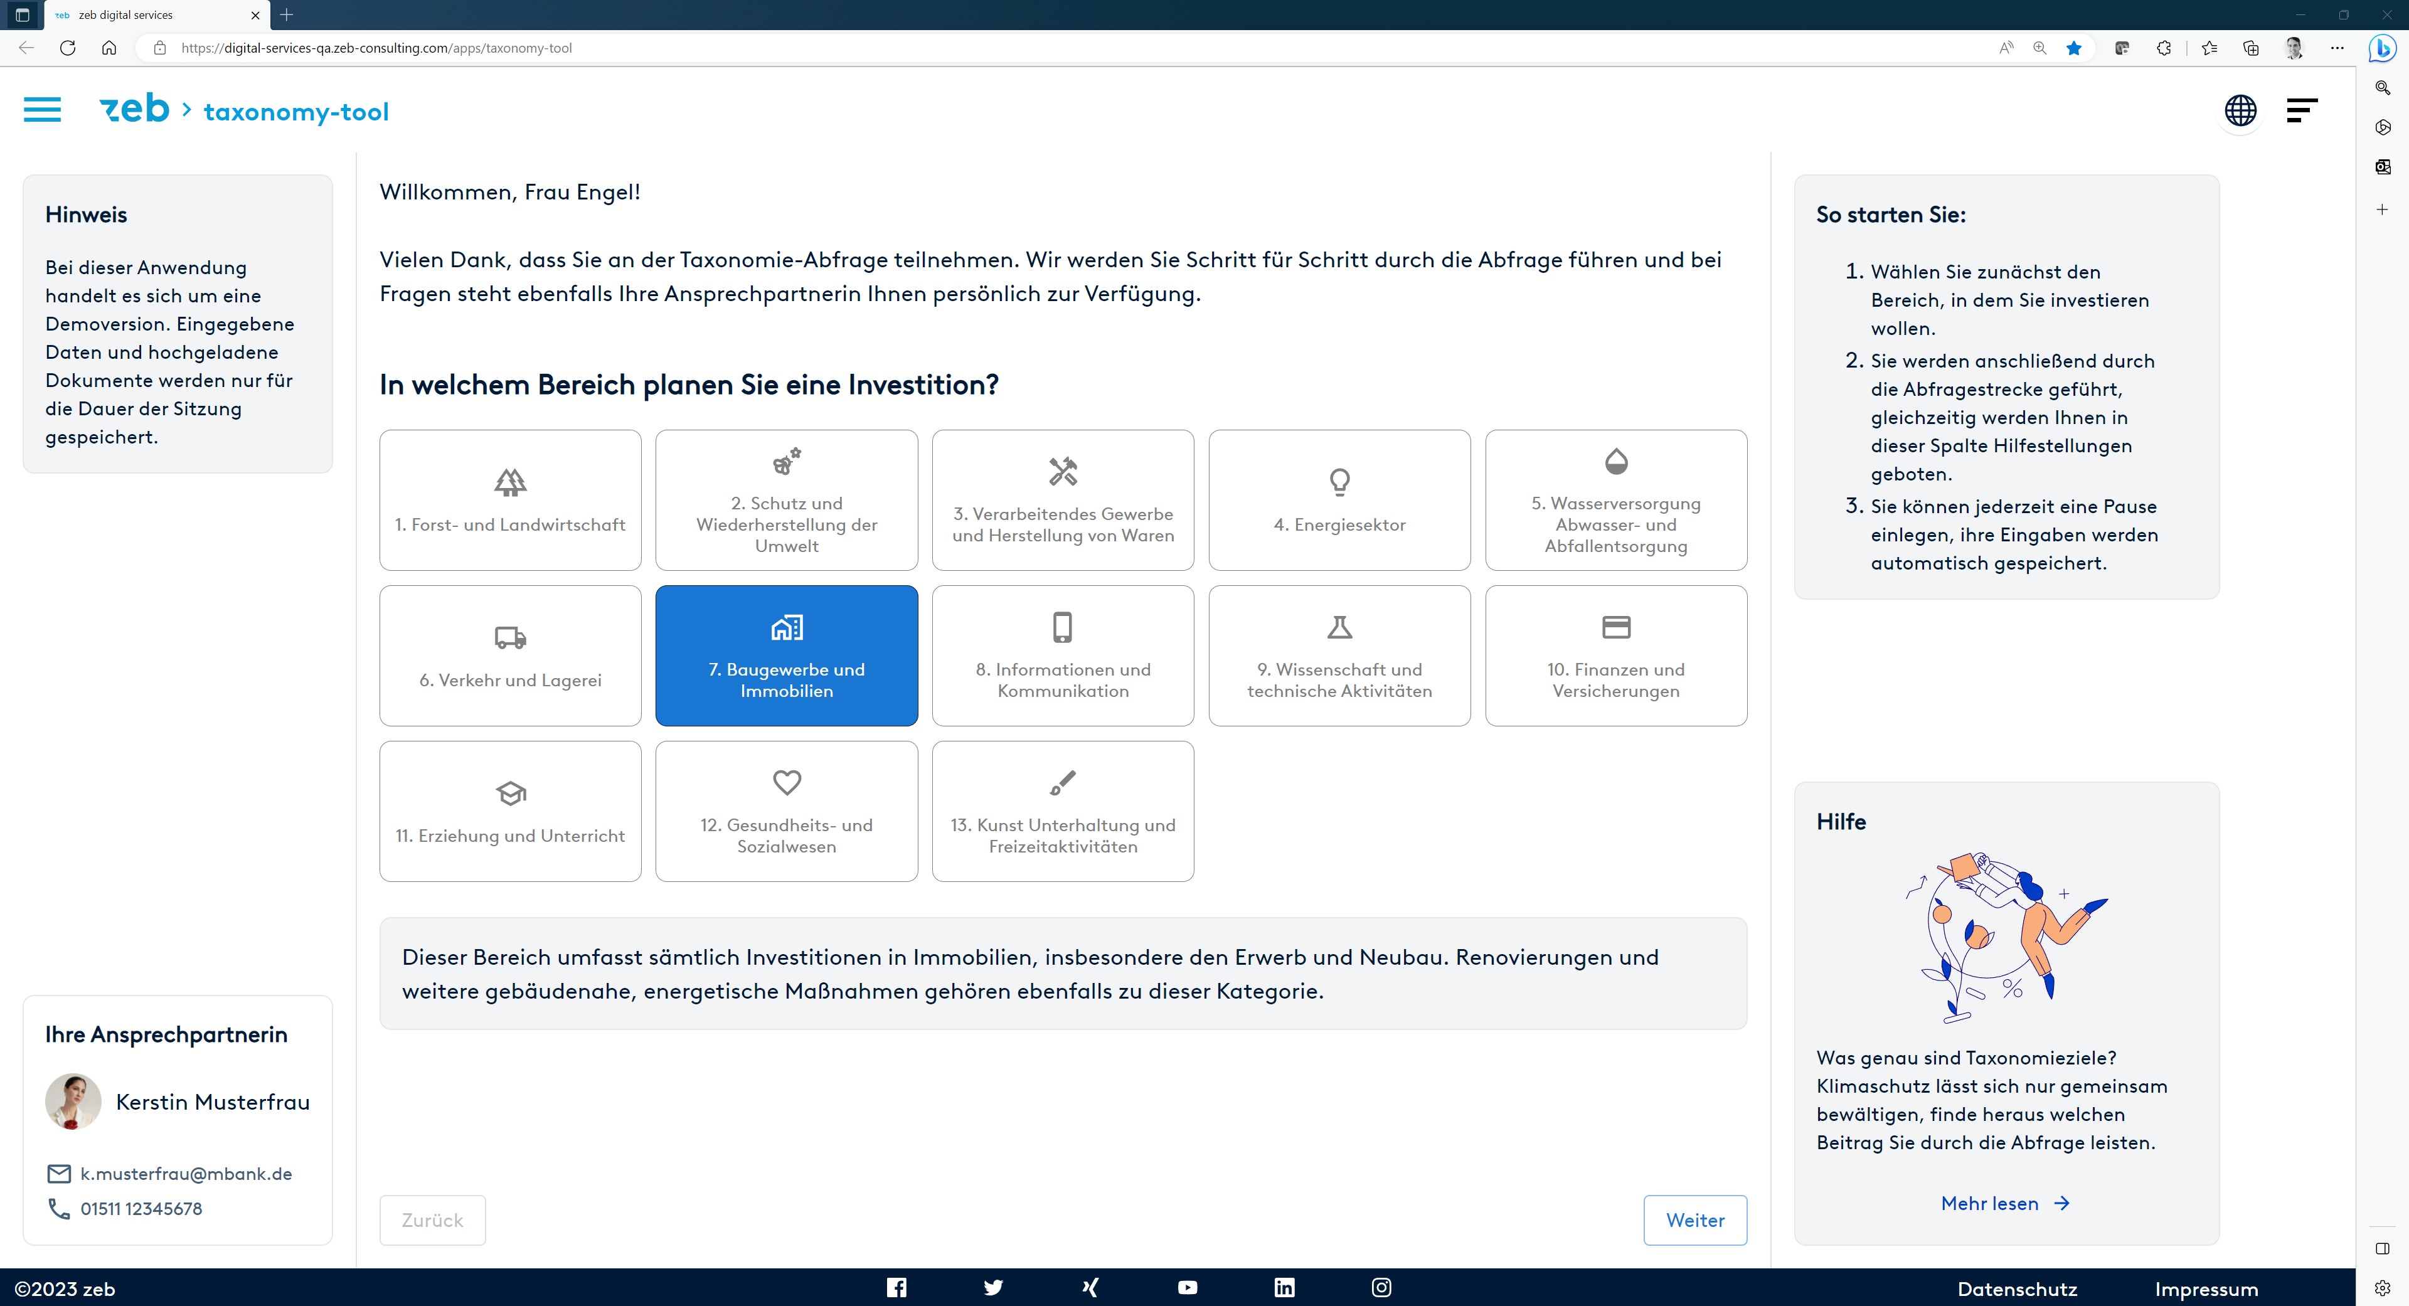Image resolution: width=2409 pixels, height=1306 pixels.
Task: Click the Impressum footer link
Action: (2206, 1289)
